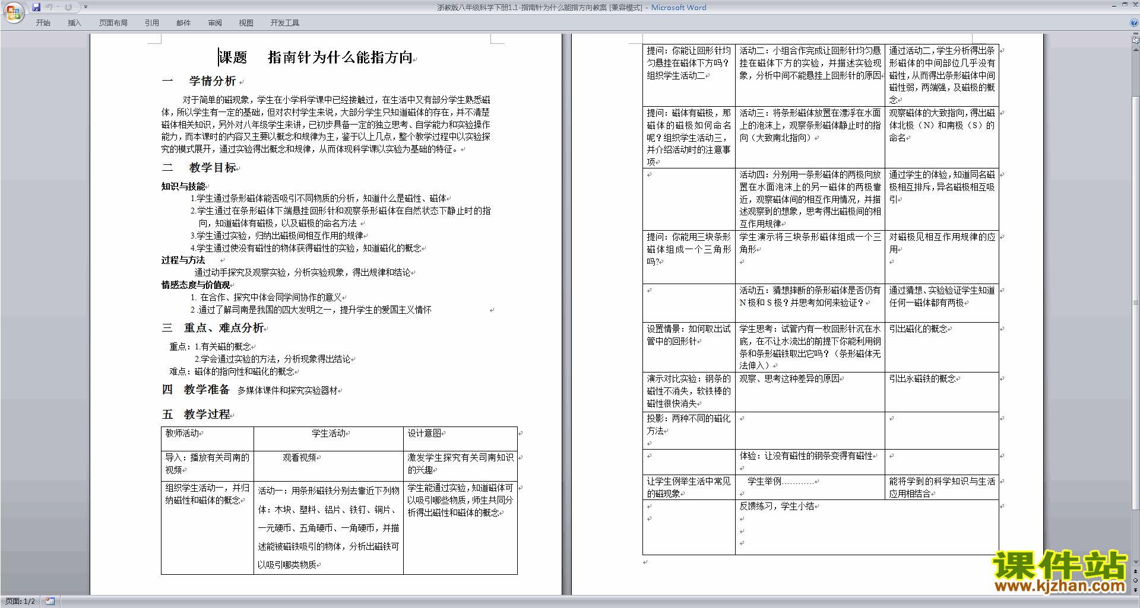The width and height of the screenshot is (1140, 608).
Task: Expand Customize Quick Access Toolbar dropdown
Action: point(85,7)
